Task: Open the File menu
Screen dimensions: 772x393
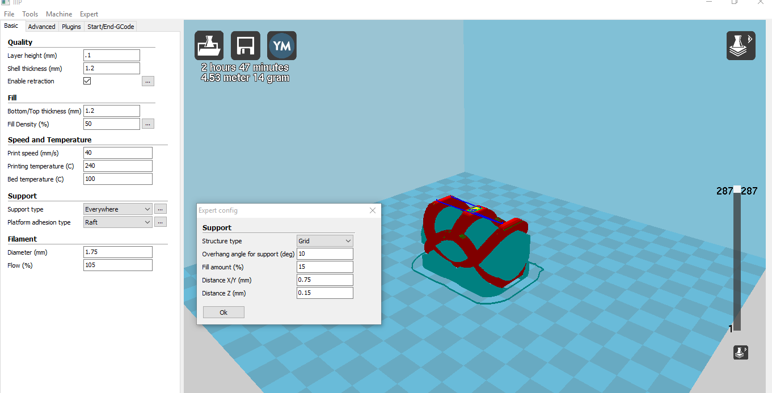Action: pos(9,14)
